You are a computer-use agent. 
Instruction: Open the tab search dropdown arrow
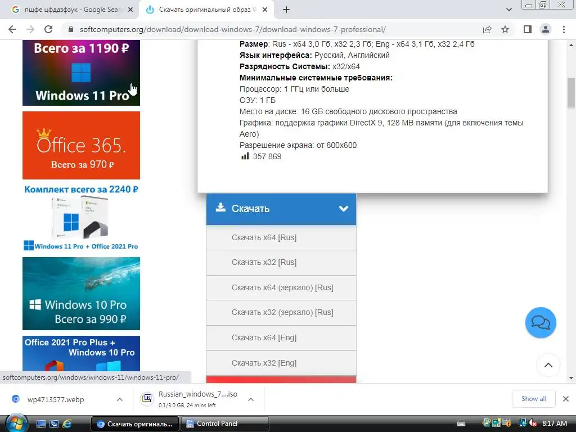click(x=508, y=10)
